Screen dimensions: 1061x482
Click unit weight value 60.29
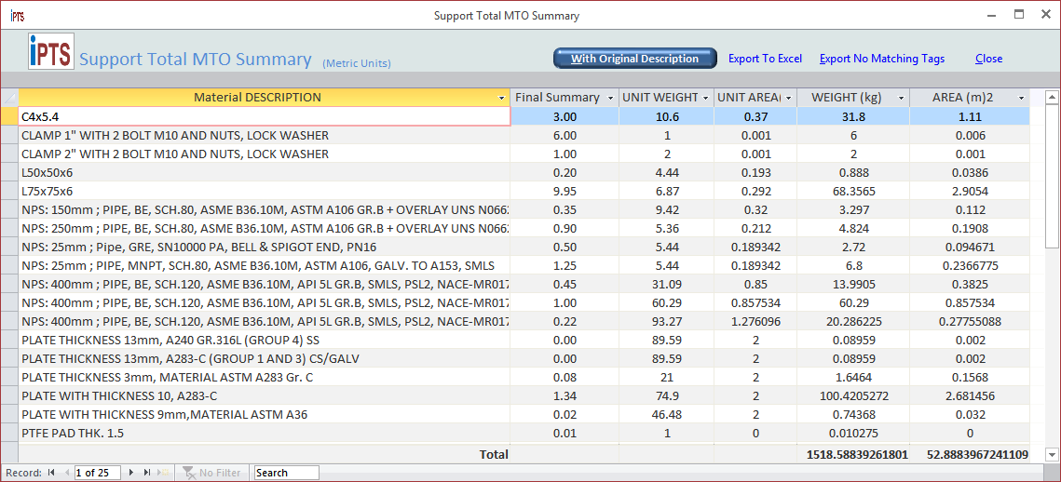click(x=667, y=302)
